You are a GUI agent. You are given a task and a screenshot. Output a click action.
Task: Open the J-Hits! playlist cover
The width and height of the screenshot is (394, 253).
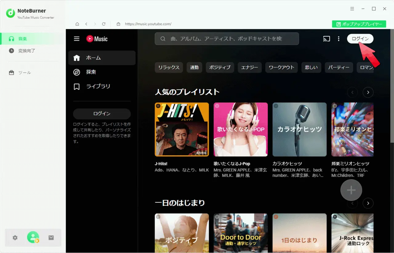click(182, 129)
